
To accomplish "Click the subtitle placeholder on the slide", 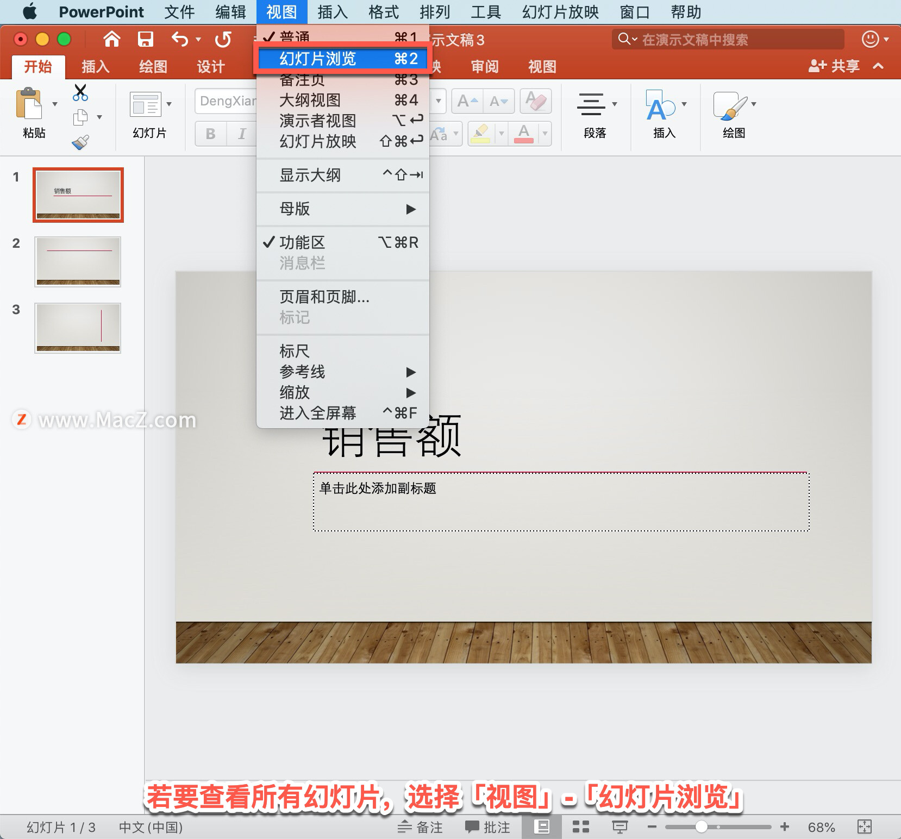I will 561,502.
